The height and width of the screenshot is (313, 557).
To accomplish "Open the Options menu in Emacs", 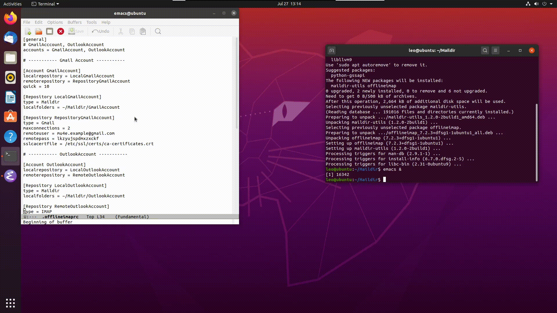I will pyautogui.click(x=55, y=22).
